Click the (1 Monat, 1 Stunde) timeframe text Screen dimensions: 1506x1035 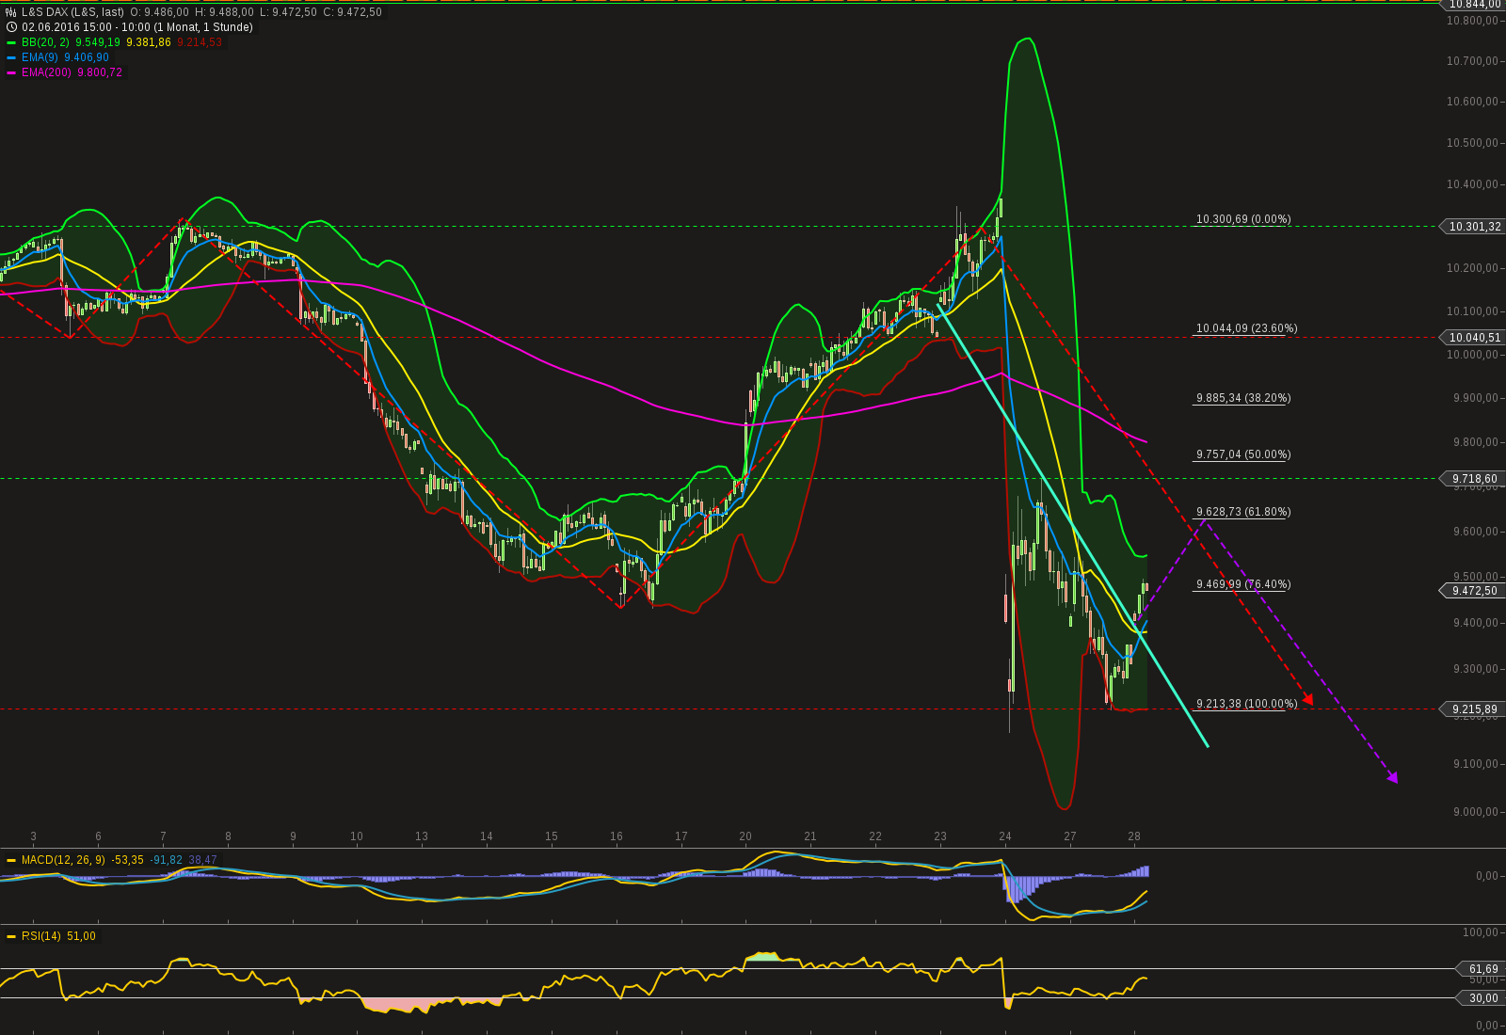click(203, 27)
